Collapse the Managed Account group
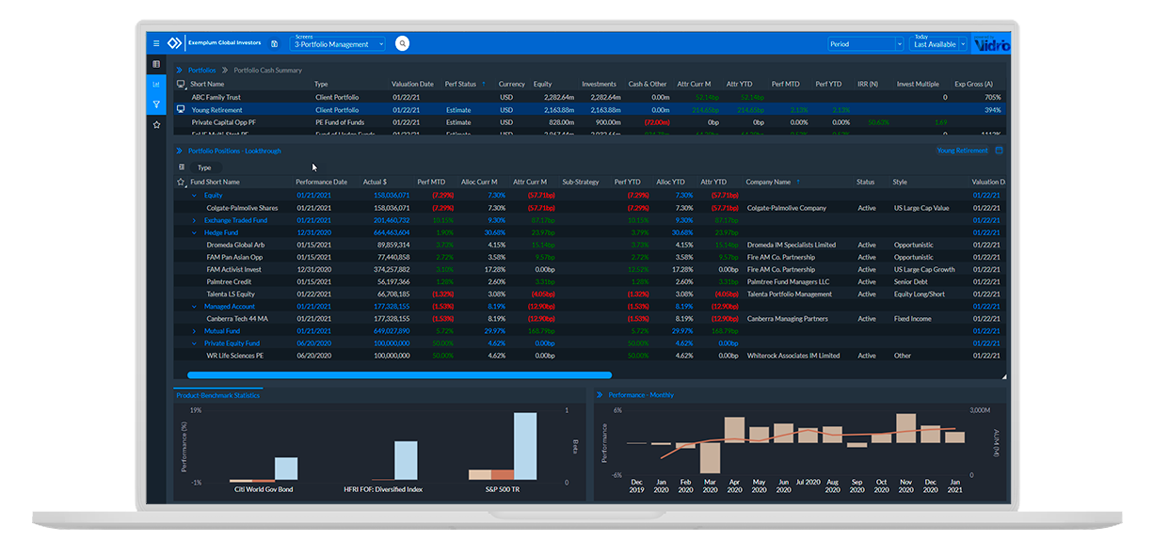Viewport: 1153px width, 541px height. coord(194,306)
